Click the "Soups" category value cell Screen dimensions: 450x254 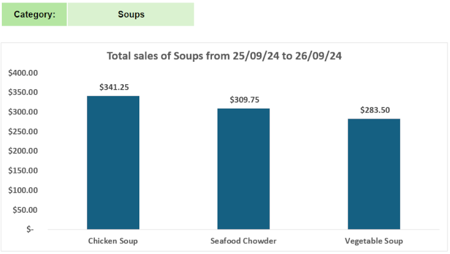[131, 14]
